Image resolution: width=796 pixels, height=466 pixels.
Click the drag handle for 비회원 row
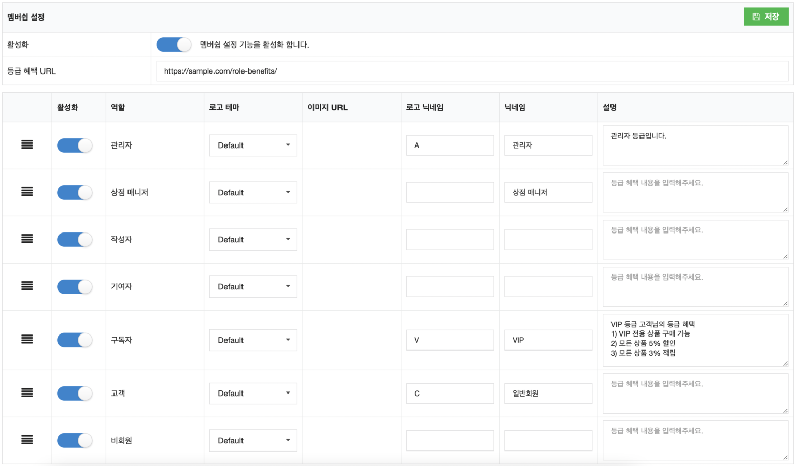pos(27,440)
